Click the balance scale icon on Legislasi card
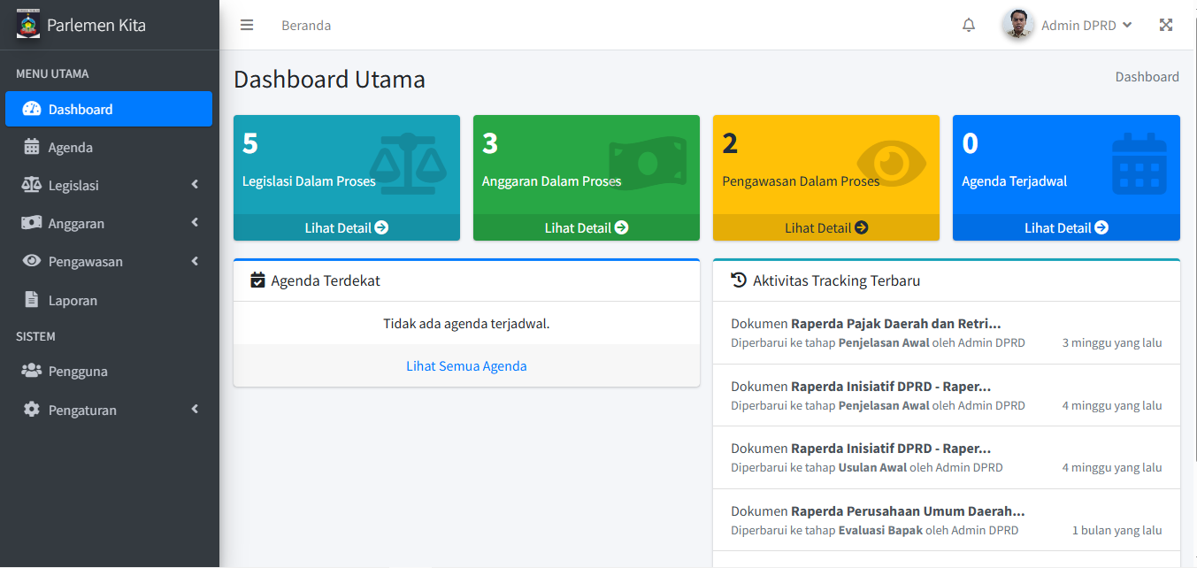 (408, 164)
